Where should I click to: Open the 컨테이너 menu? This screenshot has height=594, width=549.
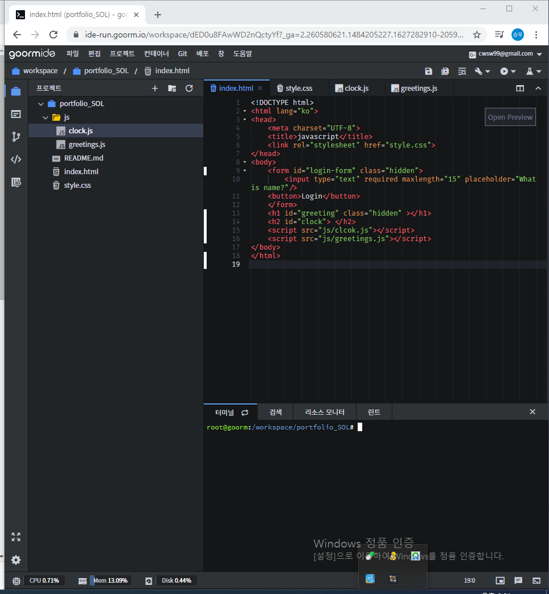[156, 53]
